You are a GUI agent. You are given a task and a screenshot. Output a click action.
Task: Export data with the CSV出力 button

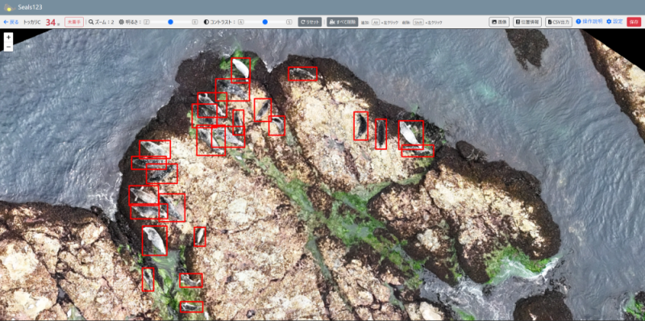point(559,23)
